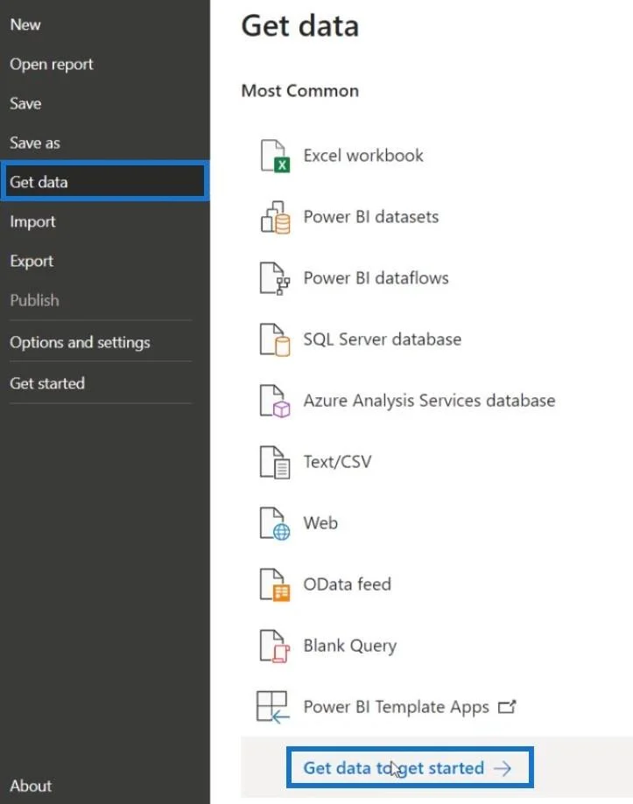Click the Excel workbook icon
This screenshot has height=804, width=633.
point(275,156)
